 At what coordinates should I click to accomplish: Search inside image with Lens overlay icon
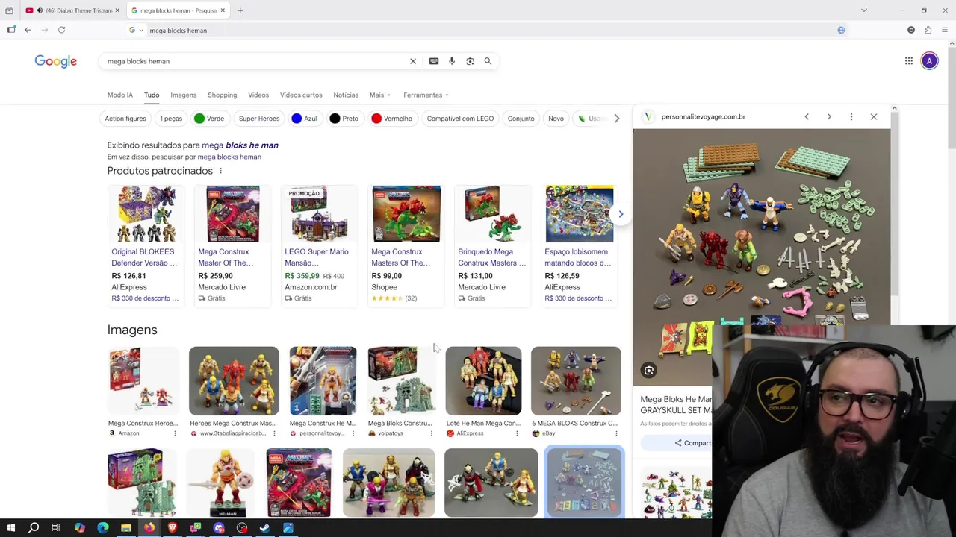click(649, 371)
